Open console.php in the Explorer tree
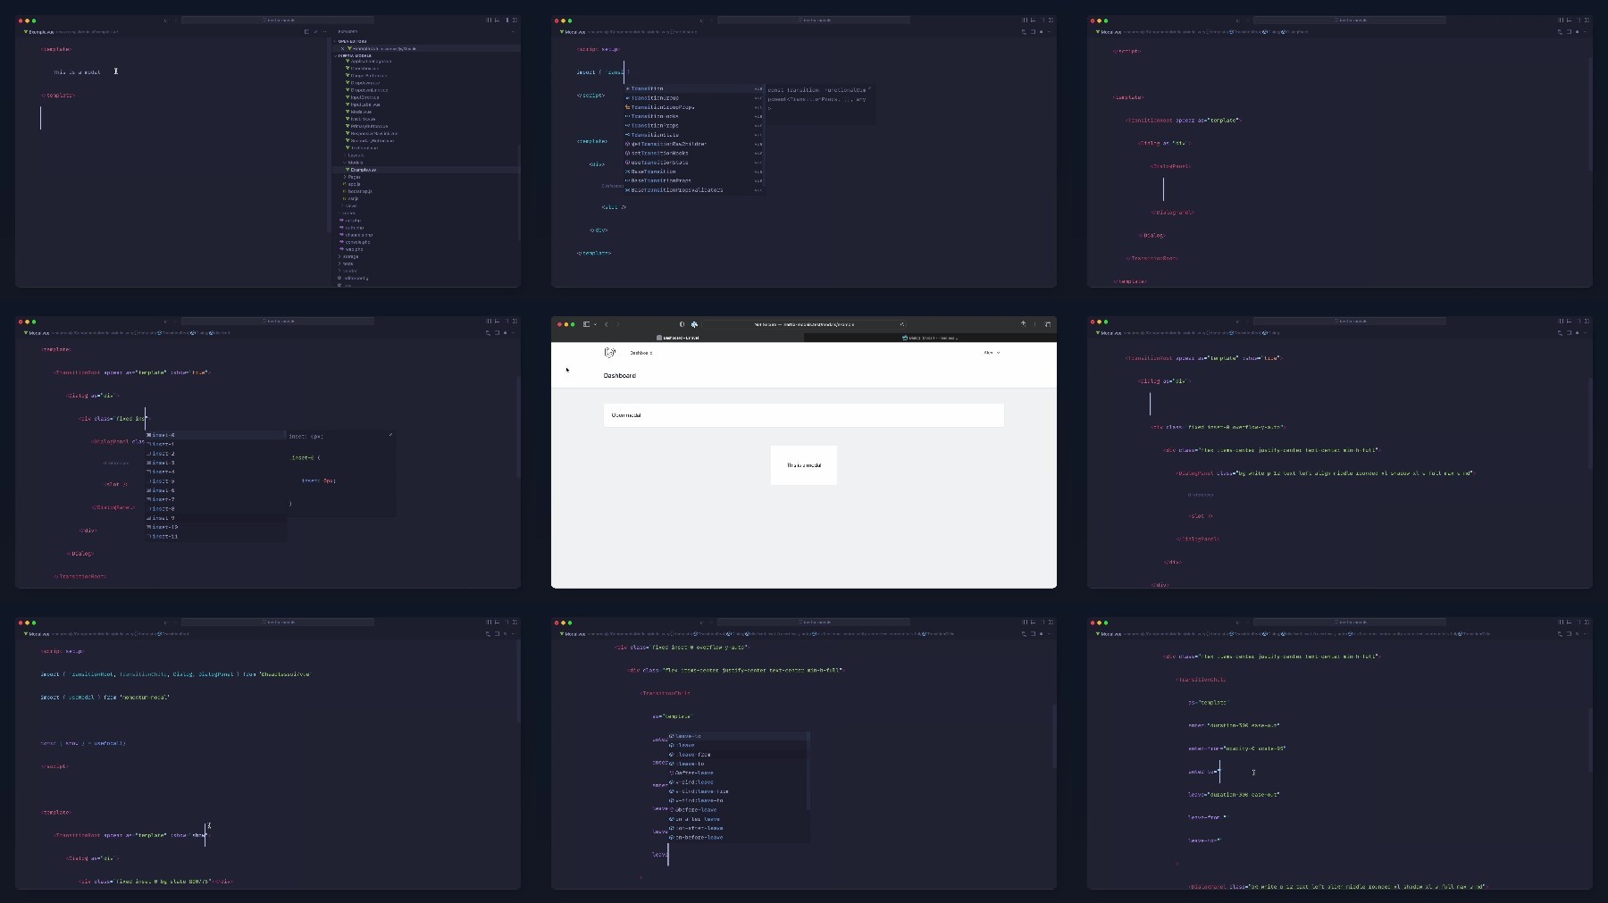This screenshot has width=1608, height=903. (356, 242)
